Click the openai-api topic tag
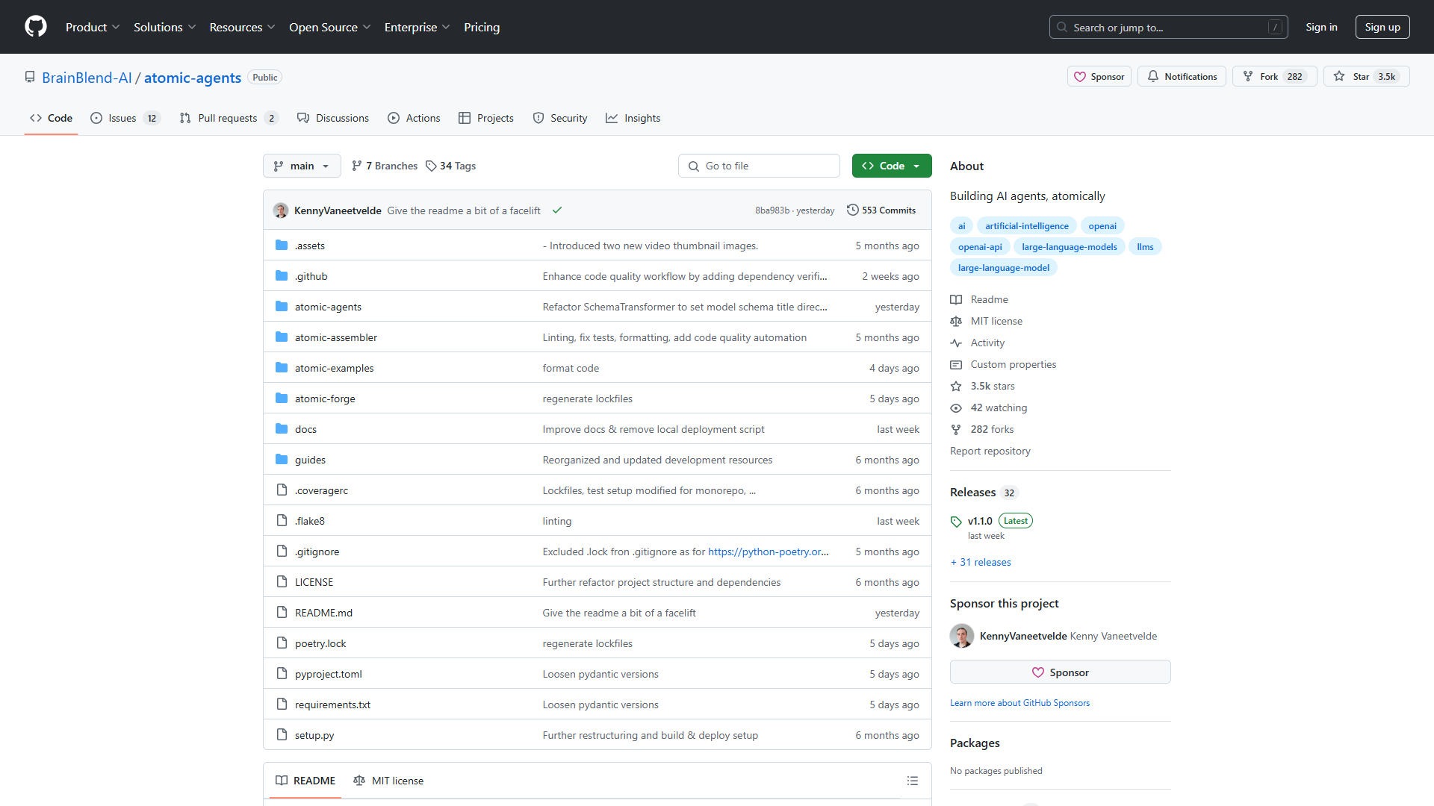Screen dimensions: 1434x806 [980, 247]
